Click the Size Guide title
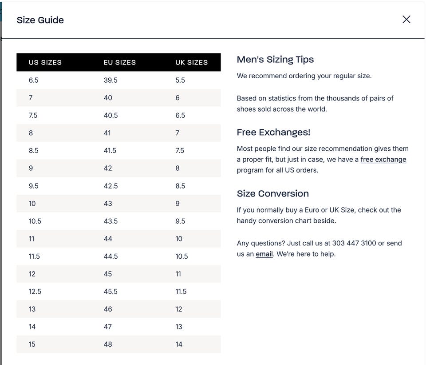Viewport: 426px width, 365px height. click(40, 20)
